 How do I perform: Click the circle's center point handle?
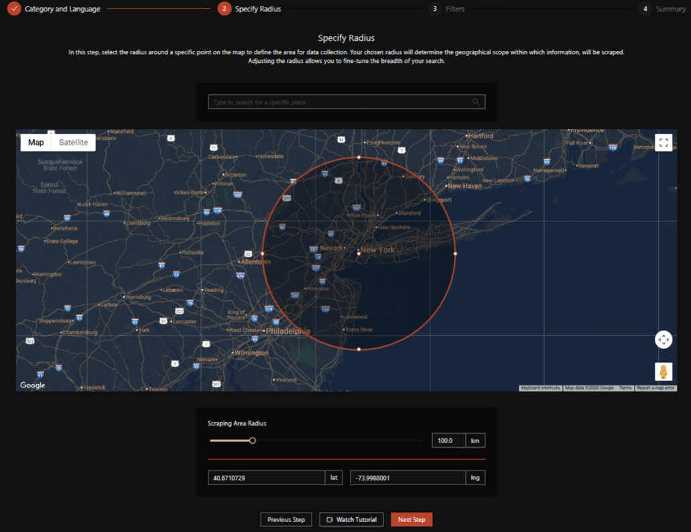point(359,254)
